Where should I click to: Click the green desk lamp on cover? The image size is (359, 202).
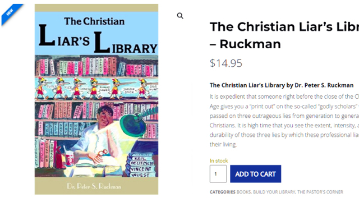coord(136,122)
